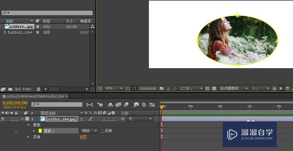
Task: Show channel and color management settings icon
Action: pos(175,88)
